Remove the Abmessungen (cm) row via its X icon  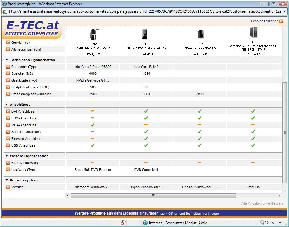8,49
